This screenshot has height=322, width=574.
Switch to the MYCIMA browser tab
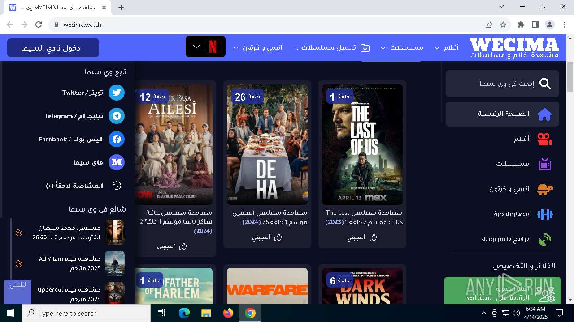coord(58,8)
